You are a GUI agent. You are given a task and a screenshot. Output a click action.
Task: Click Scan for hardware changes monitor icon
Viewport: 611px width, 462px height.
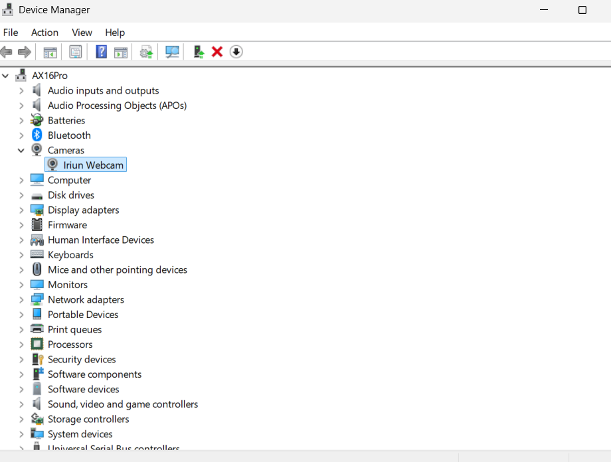click(x=172, y=52)
